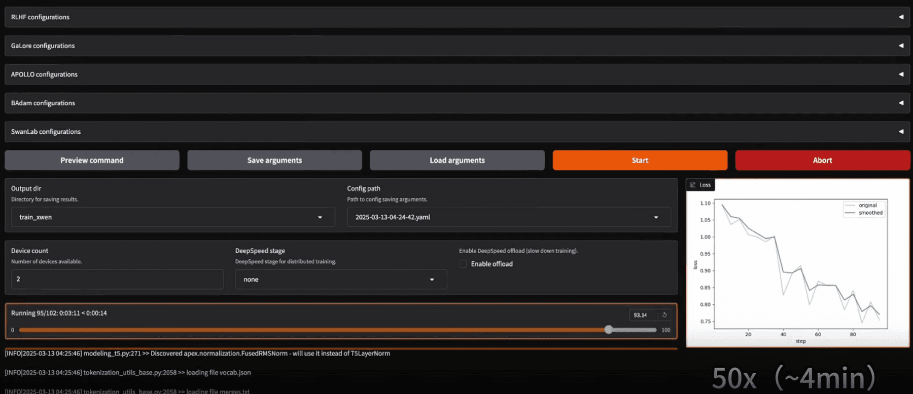Click the Loss chart icon label
The height and width of the screenshot is (394, 913).
700,185
